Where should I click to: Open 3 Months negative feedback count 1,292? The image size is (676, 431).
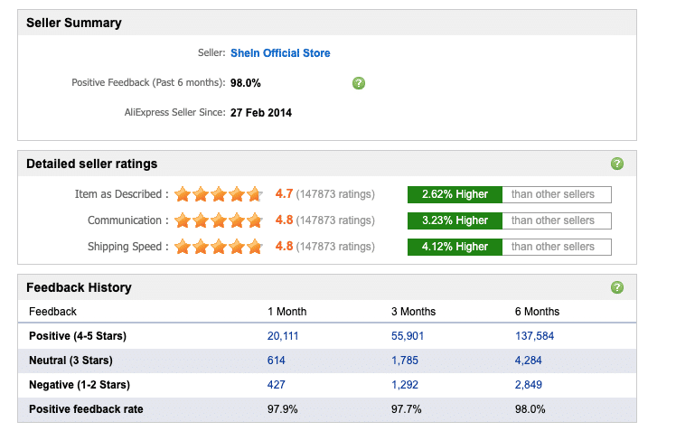404,384
